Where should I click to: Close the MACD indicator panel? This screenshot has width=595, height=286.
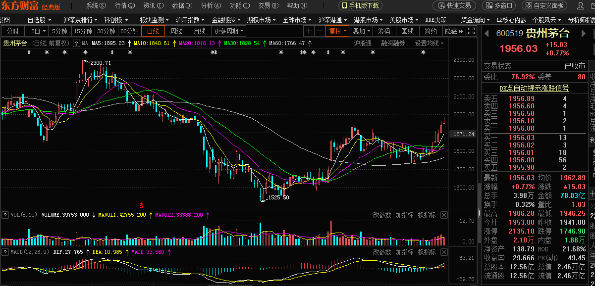tap(444, 252)
